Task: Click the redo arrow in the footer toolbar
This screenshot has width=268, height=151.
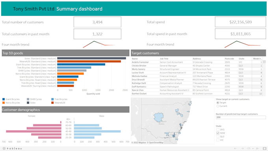Action: pos(242,148)
